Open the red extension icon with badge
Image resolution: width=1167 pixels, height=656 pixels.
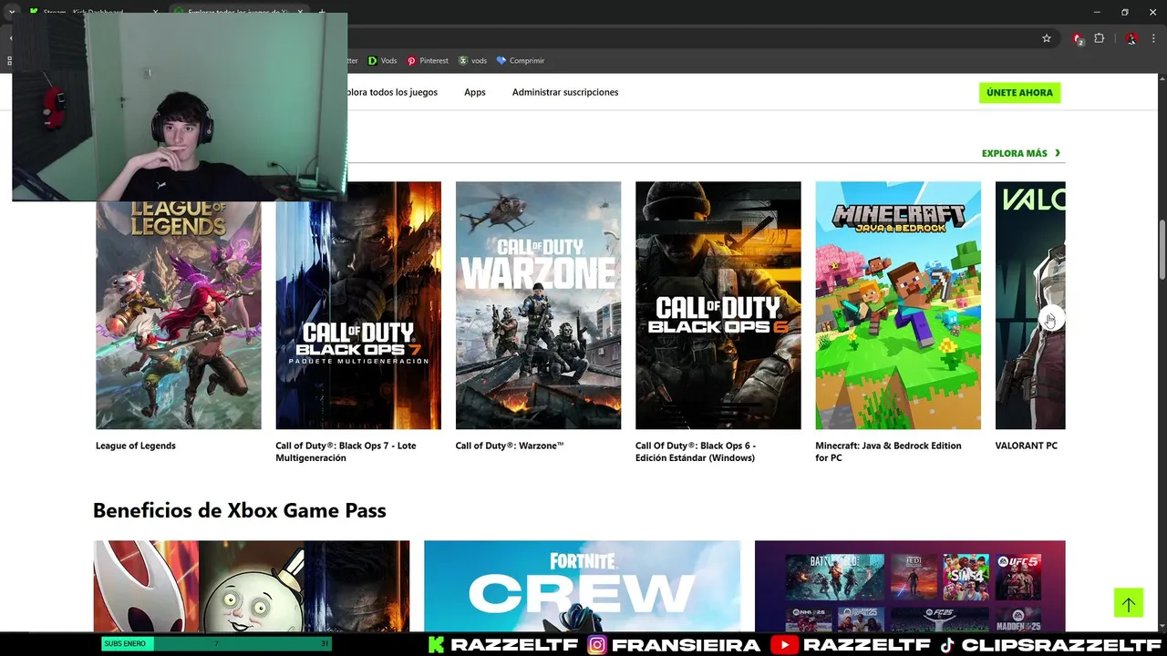pyautogui.click(x=1078, y=38)
